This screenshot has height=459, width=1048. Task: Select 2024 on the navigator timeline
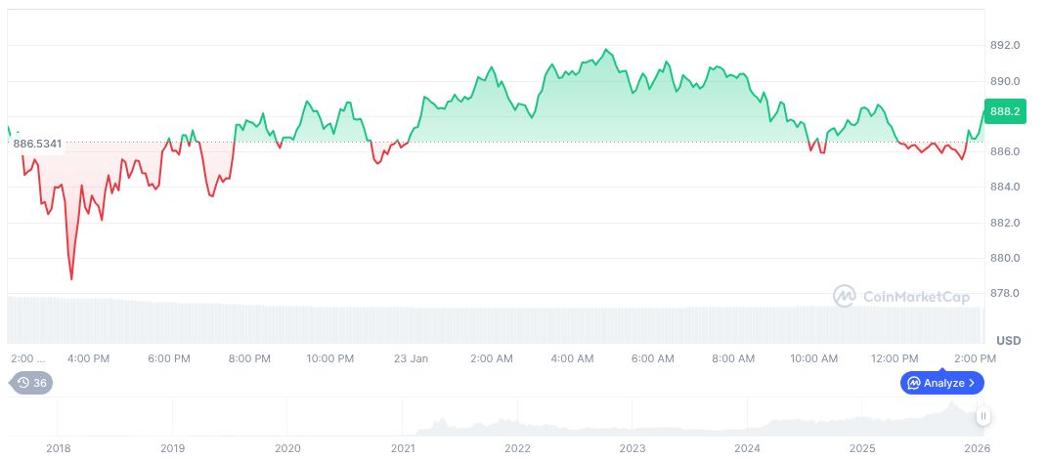coord(748,447)
